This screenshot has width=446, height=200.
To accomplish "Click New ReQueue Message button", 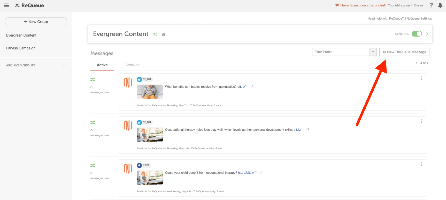I will 404,52.
